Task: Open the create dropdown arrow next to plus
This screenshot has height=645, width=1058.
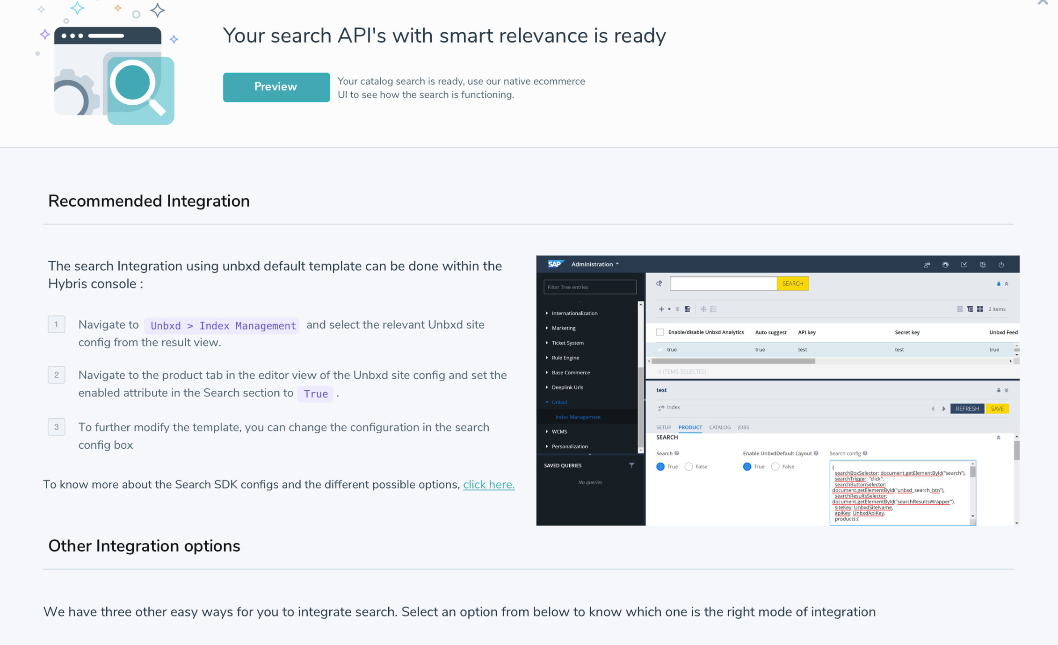Action: (x=669, y=309)
